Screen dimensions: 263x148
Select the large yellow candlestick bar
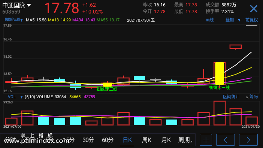pos(220,73)
